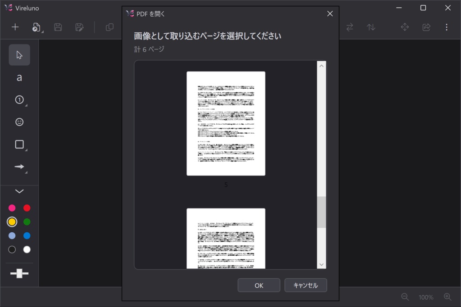Select the pointer selection tool
The height and width of the screenshot is (307, 461).
19,55
